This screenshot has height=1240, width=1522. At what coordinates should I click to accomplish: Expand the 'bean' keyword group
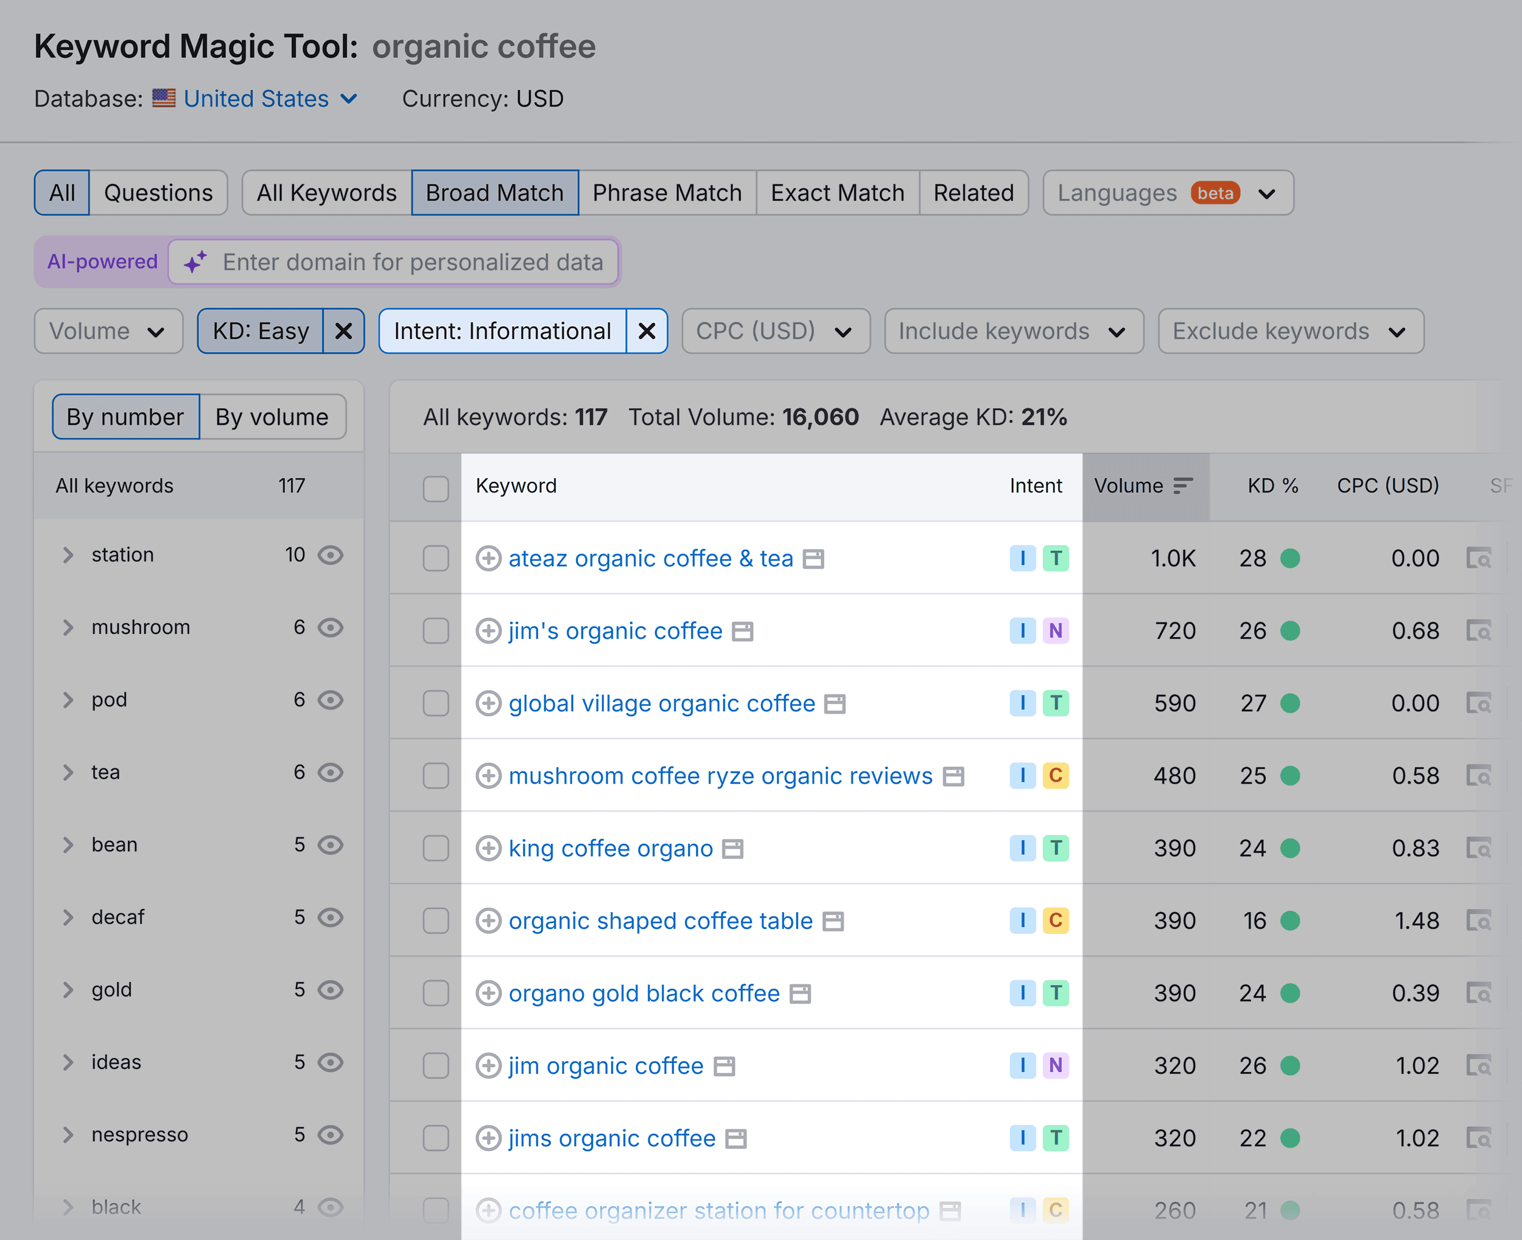coord(68,845)
